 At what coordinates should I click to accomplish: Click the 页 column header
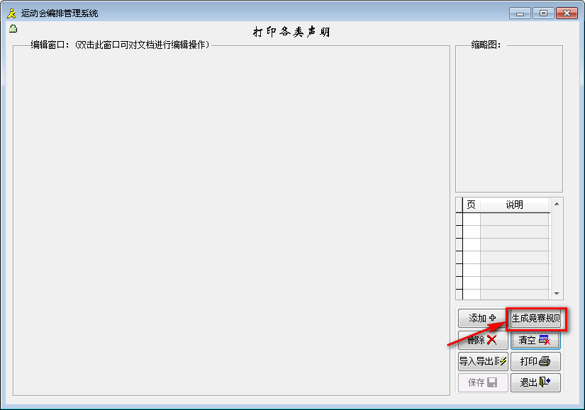[471, 205]
